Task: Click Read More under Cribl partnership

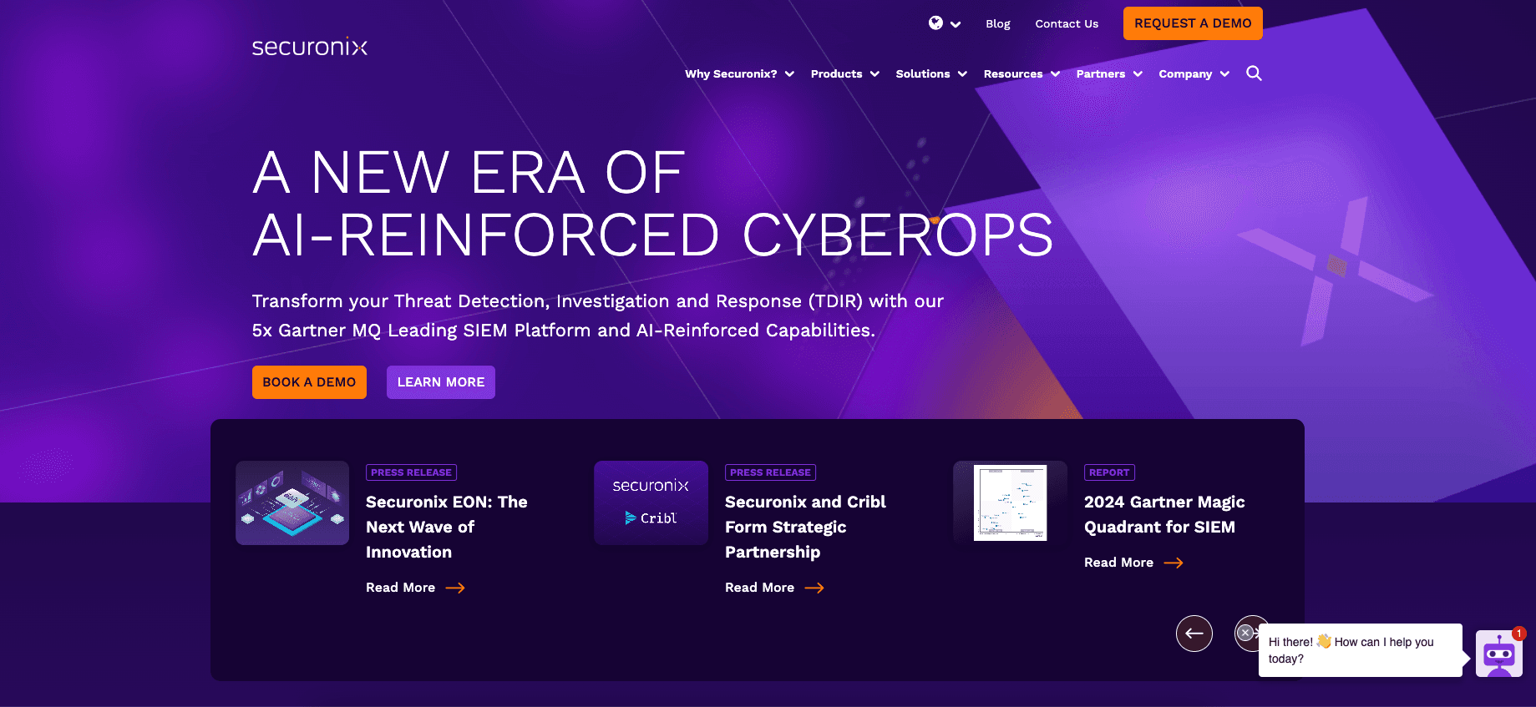Action: [x=774, y=588]
